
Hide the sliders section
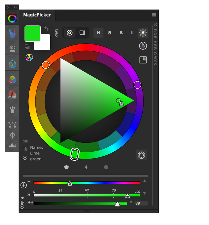22,203
